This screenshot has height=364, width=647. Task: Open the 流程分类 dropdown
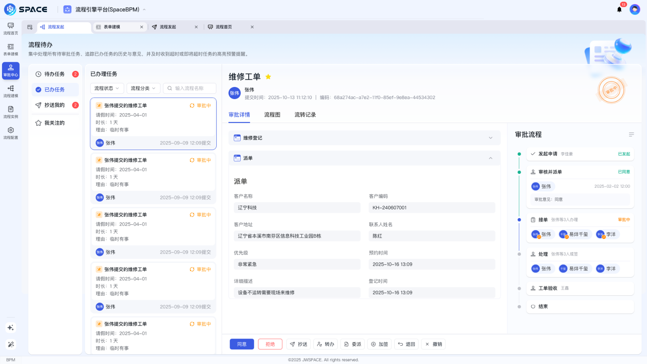[143, 88]
